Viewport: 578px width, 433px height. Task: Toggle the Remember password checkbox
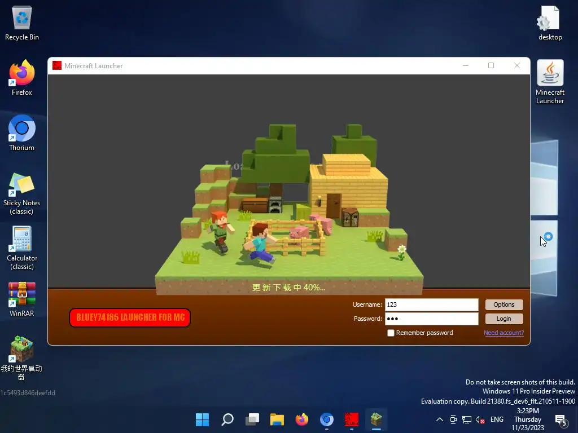(391, 333)
